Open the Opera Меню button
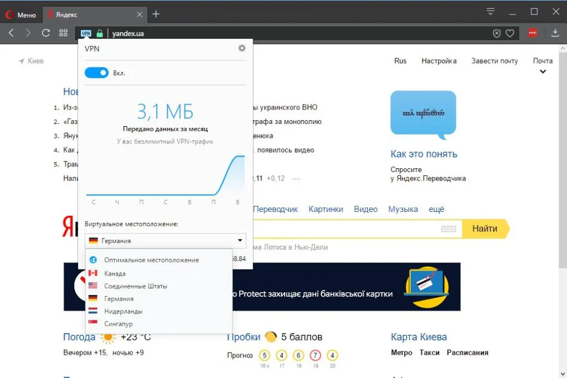The image size is (567, 378). (x=20, y=14)
